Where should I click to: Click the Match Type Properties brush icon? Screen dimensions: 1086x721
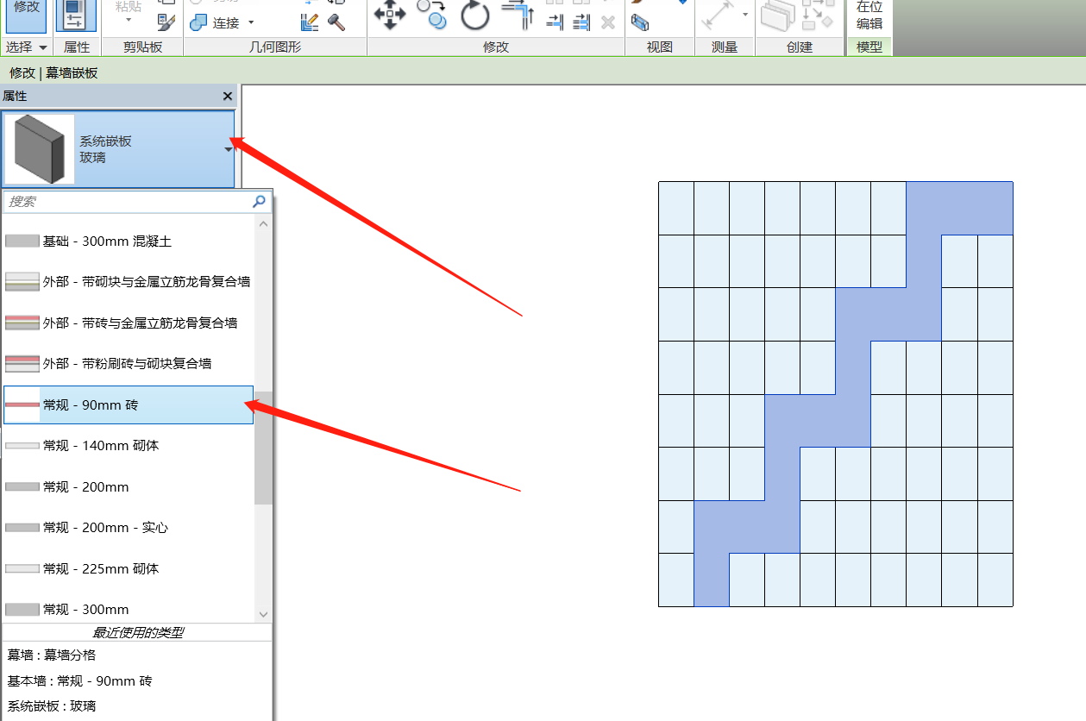[166, 22]
